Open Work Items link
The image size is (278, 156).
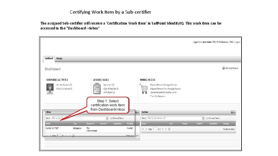(109, 92)
